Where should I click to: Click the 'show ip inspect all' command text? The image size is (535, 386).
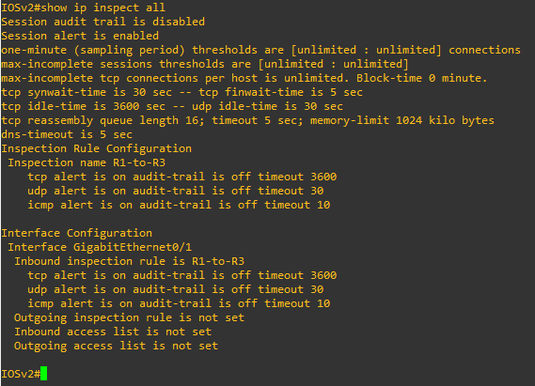[103, 8]
